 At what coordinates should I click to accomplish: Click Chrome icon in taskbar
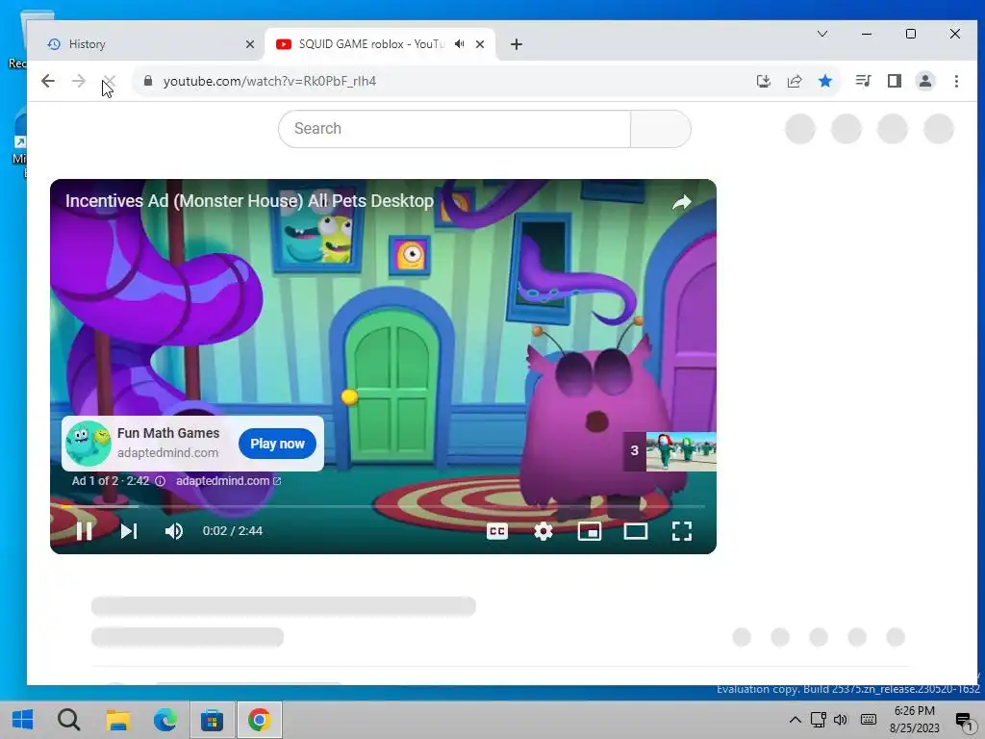click(x=260, y=720)
